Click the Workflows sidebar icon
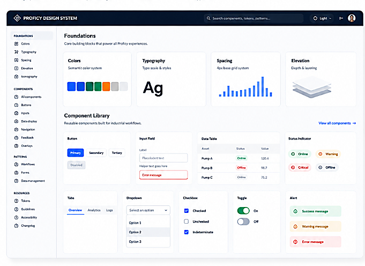The image size is (365, 266). [16, 165]
